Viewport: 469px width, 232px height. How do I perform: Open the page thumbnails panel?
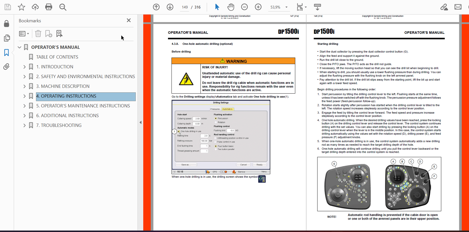click(x=7, y=38)
